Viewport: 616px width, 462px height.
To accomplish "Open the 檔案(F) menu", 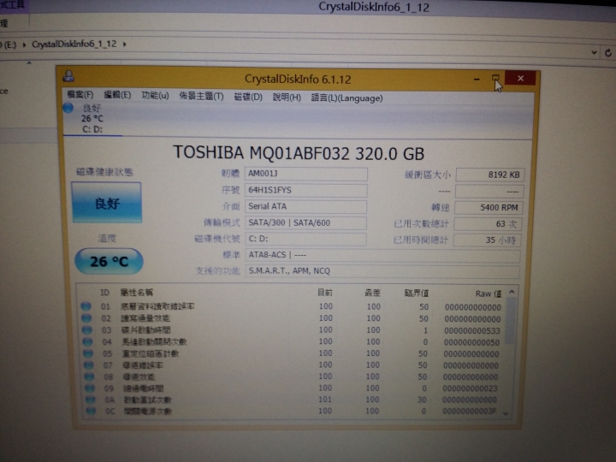I will point(80,94).
